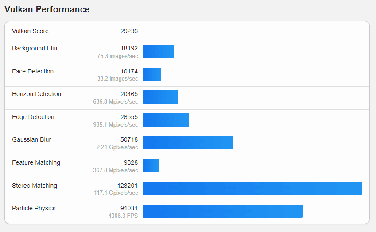Select the Background Blur row label
This screenshot has height=232, width=376.
click(x=35, y=48)
